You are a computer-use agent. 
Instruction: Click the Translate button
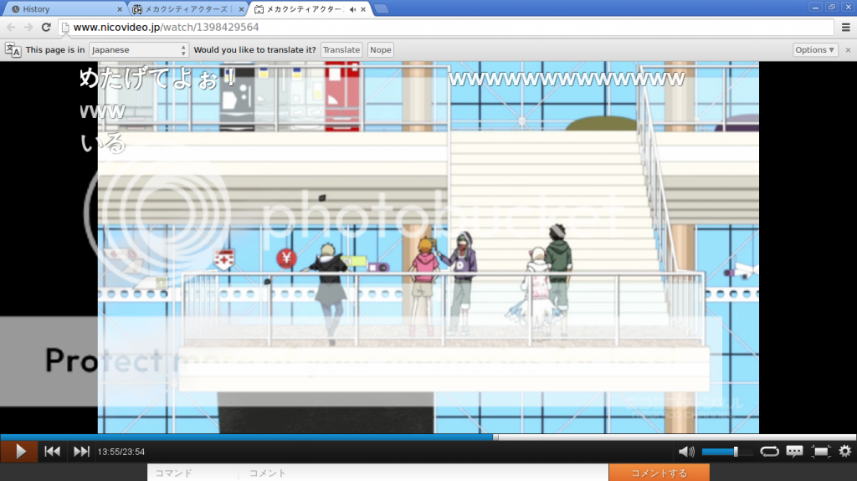click(x=341, y=50)
